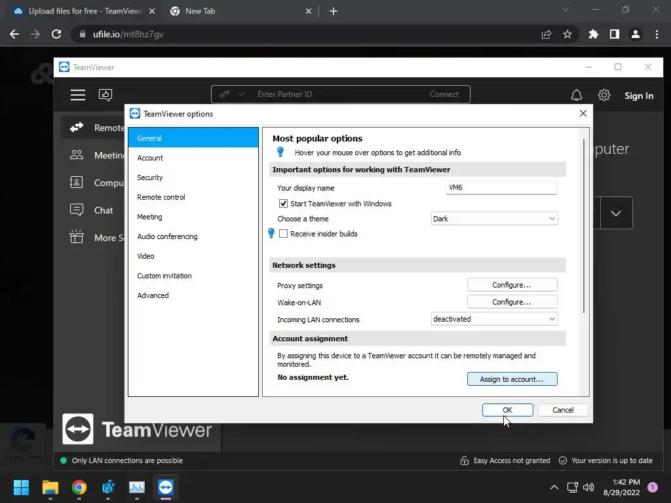The width and height of the screenshot is (671, 503).
Task: Confirm options with OK button
Action: (x=508, y=410)
